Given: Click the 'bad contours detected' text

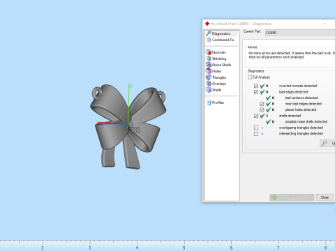Looking at the screenshot, I should click(301, 98).
